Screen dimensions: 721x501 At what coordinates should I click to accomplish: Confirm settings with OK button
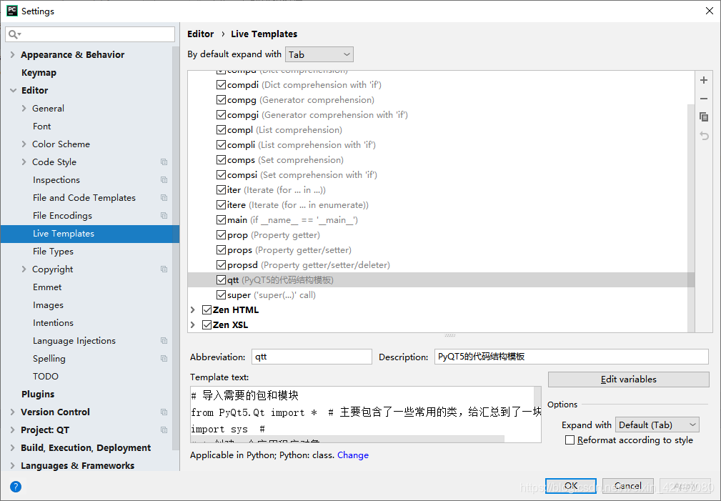click(571, 486)
